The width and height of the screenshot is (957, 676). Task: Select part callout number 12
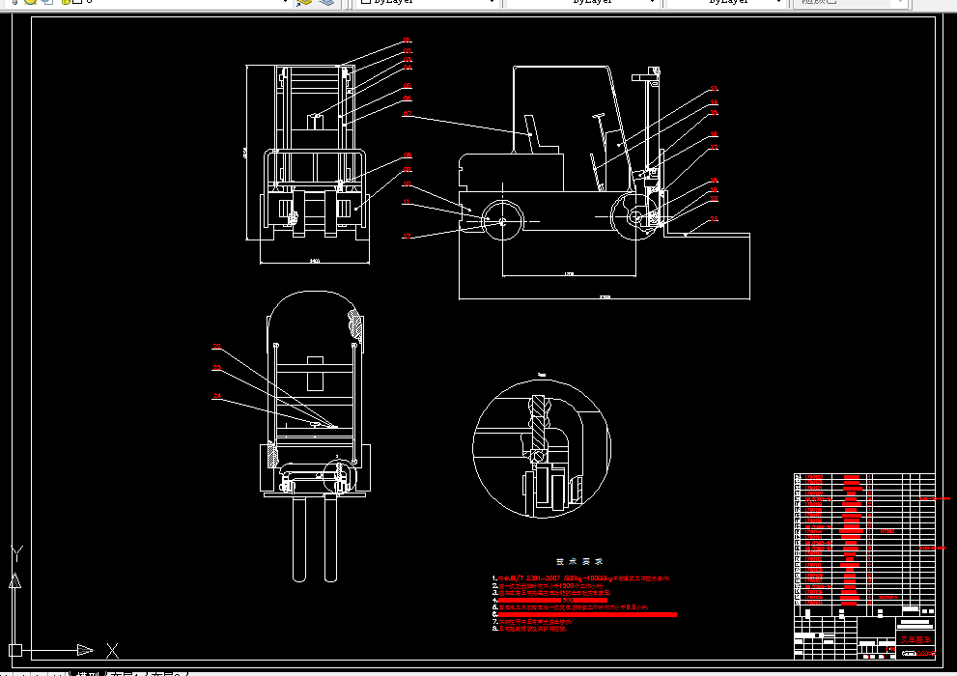[x=407, y=237]
